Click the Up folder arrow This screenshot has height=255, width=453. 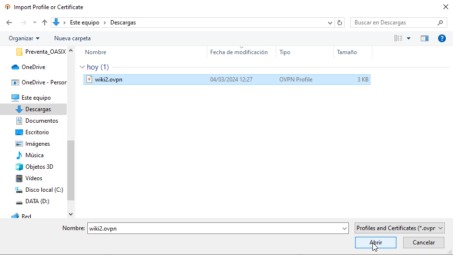[45, 23]
